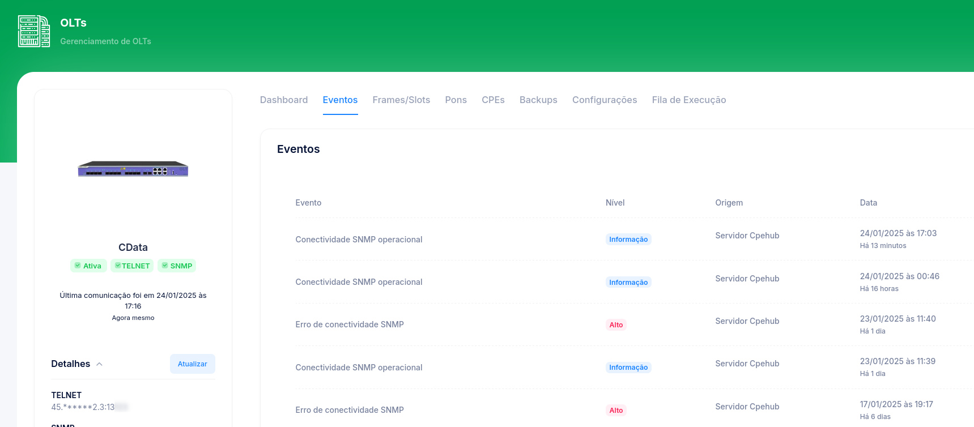Open the Dashboard tab
Screen dimensions: 974x427
284,100
